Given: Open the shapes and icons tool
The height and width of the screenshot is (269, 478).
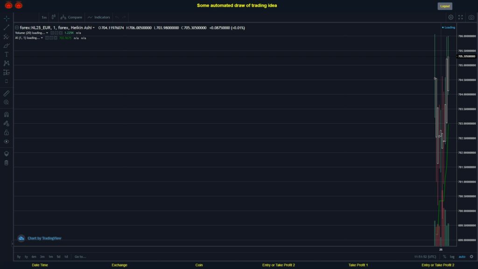Looking at the screenshot, I should [x=7, y=81].
